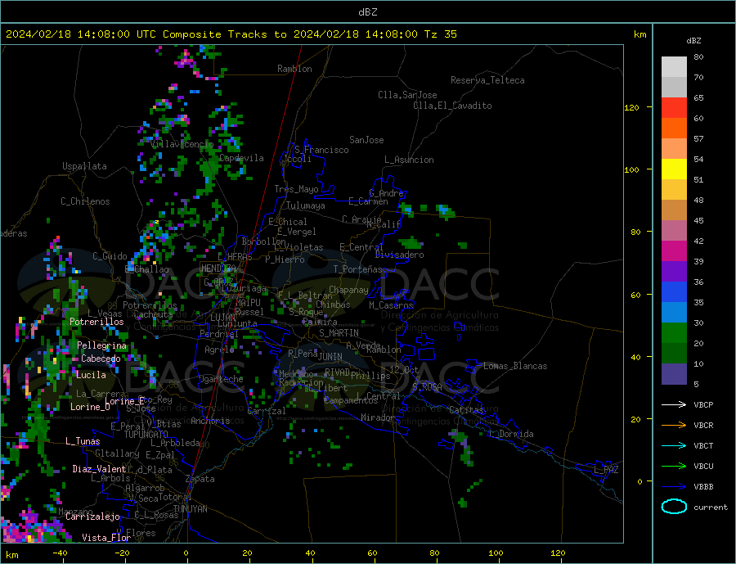Image resolution: width=736 pixels, height=564 pixels.
Task: Click the 'VBCP' legend label
Action: click(x=703, y=404)
